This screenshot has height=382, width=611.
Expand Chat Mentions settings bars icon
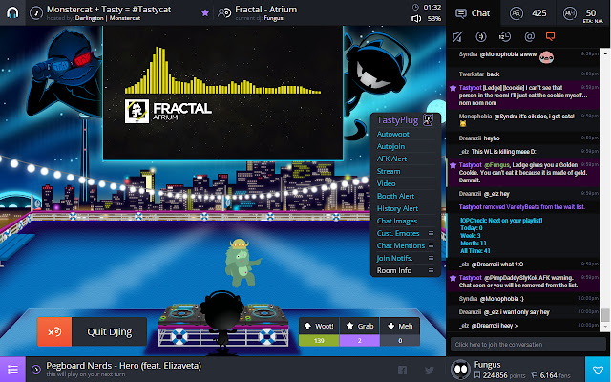[431, 245]
